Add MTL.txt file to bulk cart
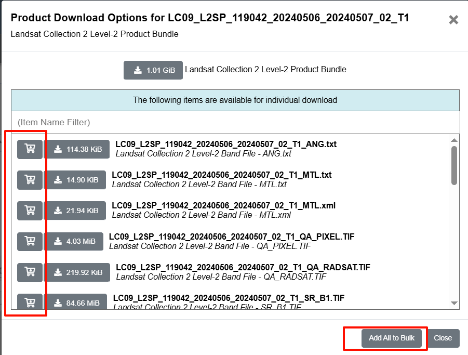 point(30,180)
